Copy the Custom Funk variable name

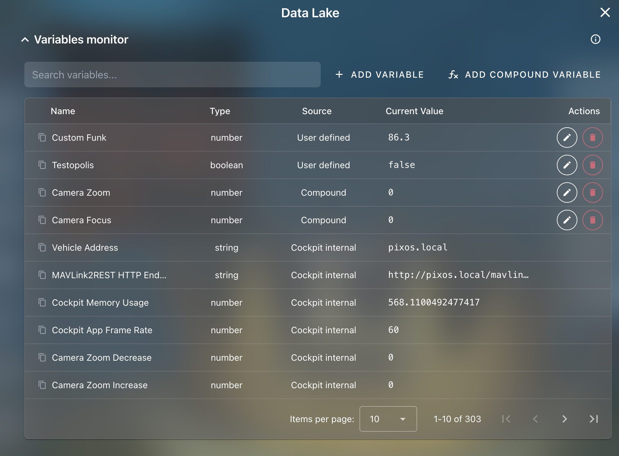pos(42,138)
